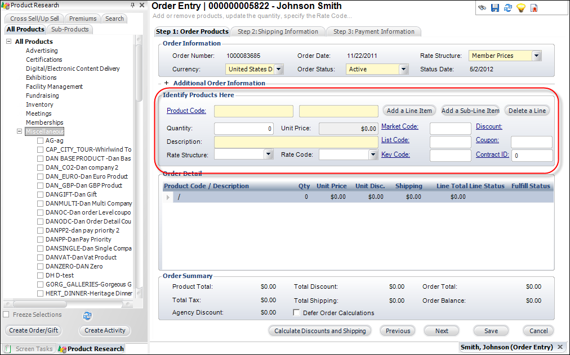Open the Rate Structure Member Prices dropdown
The width and height of the screenshot is (570, 355).
(536, 56)
